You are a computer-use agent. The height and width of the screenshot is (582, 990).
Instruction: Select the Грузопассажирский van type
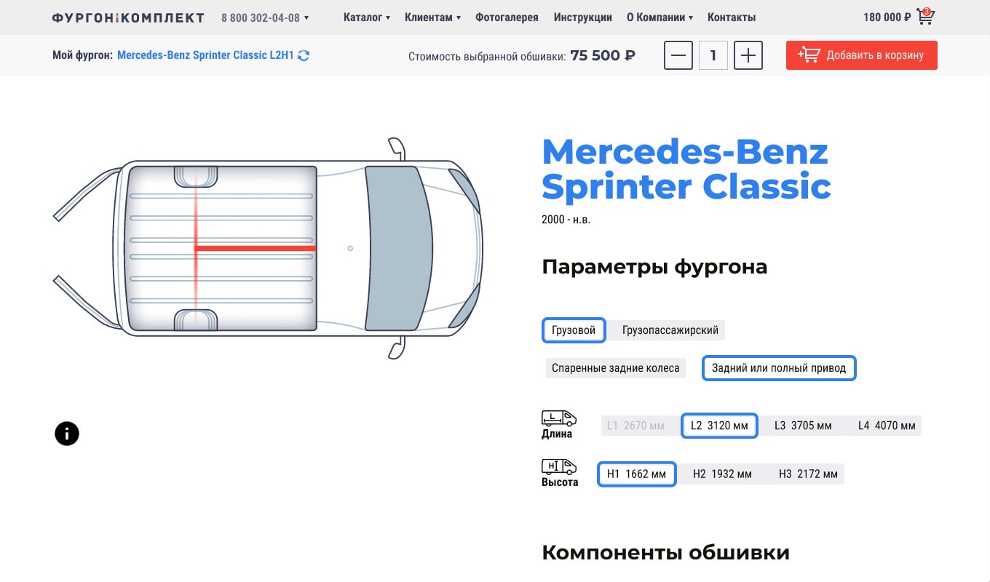point(670,330)
